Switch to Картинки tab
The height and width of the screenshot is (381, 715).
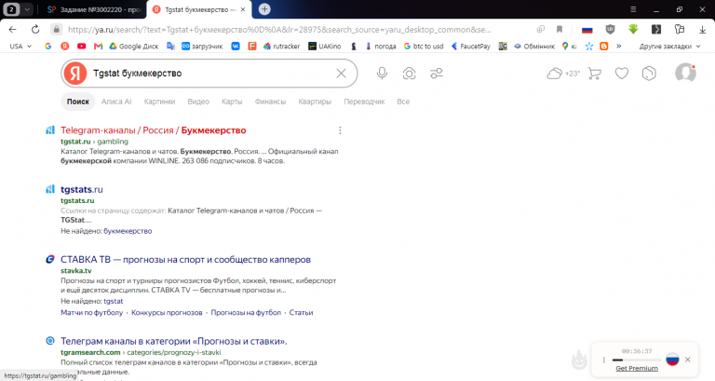[x=159, y=102]
